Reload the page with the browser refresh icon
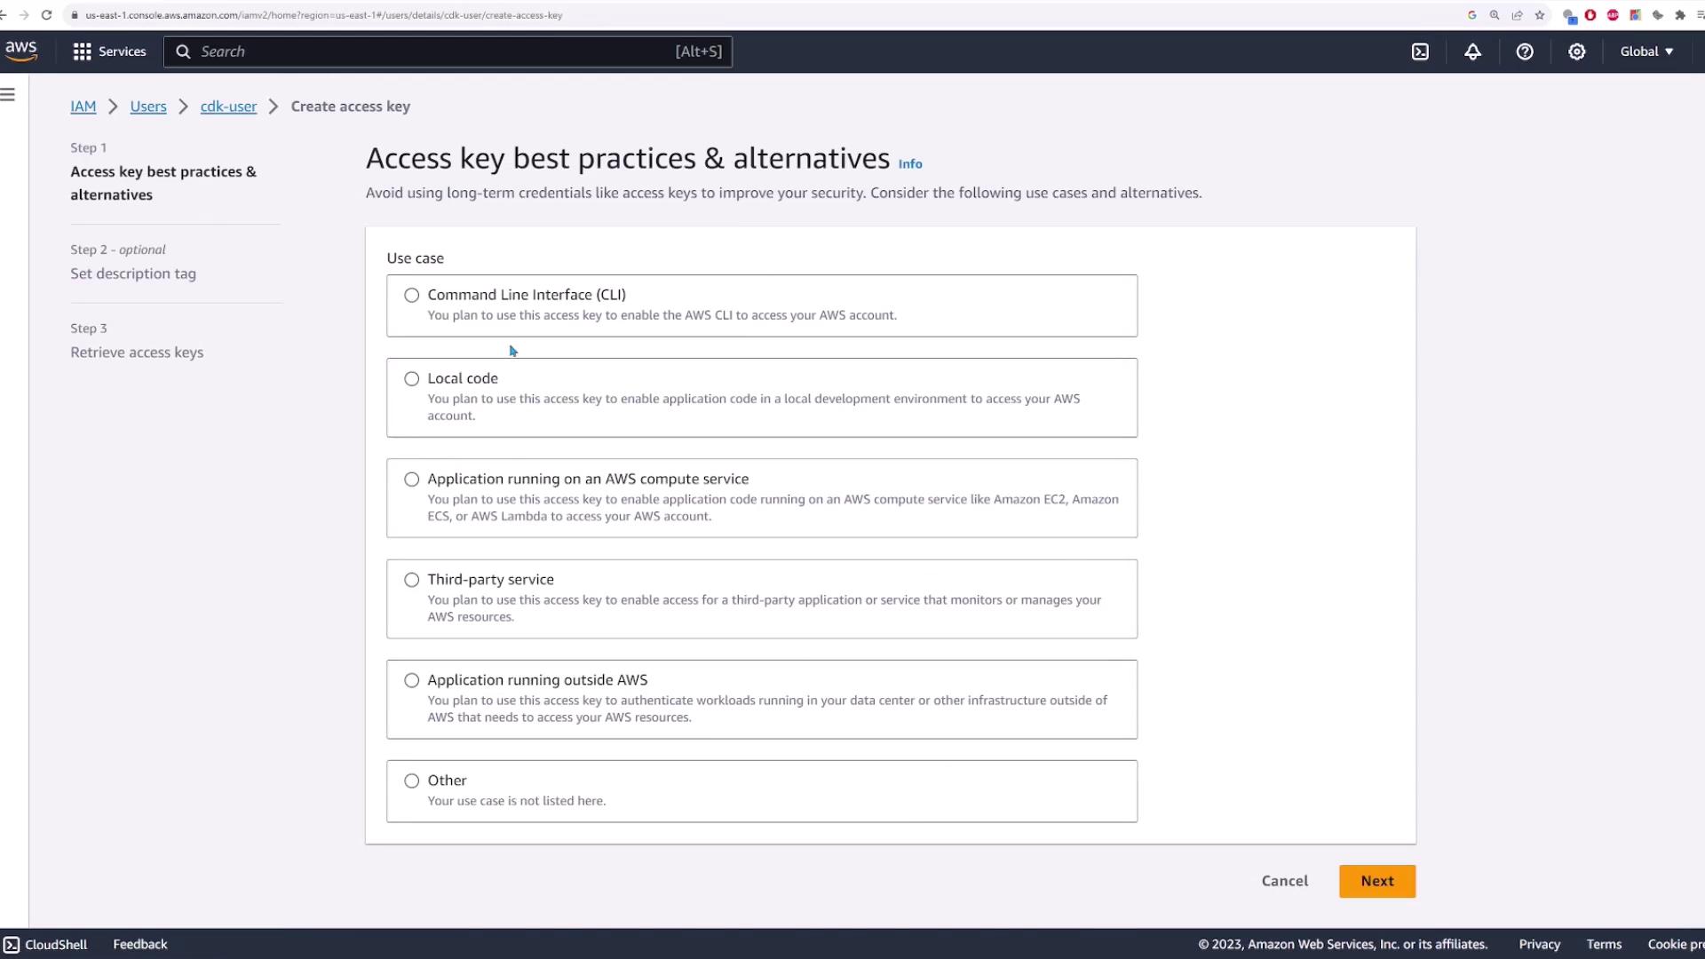Viewport: 1705px width, 959px height. pos(46,15)
